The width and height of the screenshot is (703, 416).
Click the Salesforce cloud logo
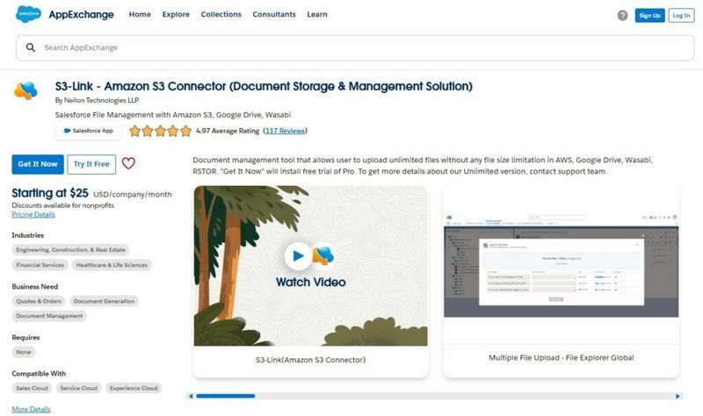click(x=28, y=14)
